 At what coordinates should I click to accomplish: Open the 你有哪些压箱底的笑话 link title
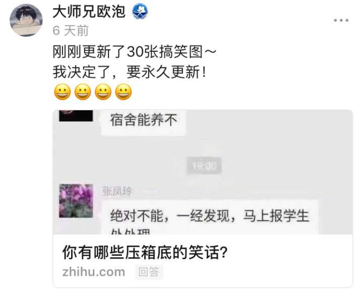[x=145, y=253]
